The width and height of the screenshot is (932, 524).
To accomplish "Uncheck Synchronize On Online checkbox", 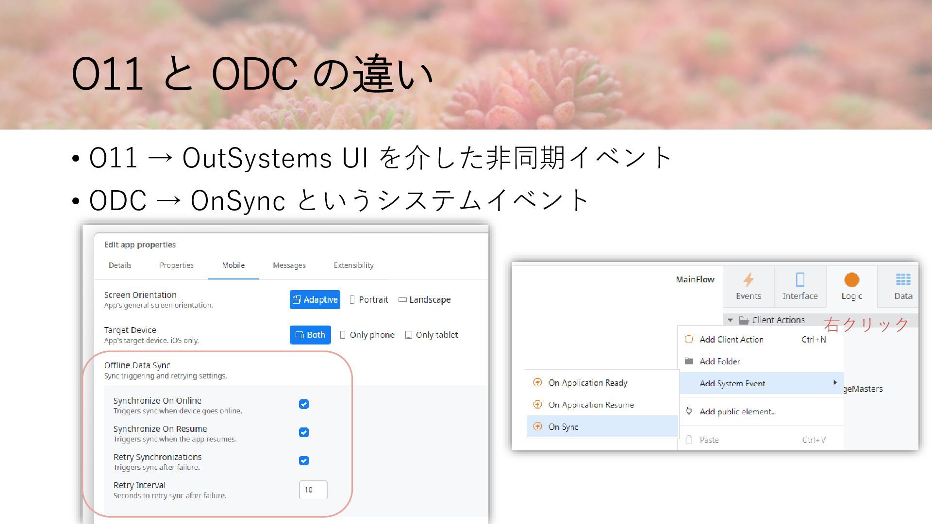I will (x=304, y=404).
